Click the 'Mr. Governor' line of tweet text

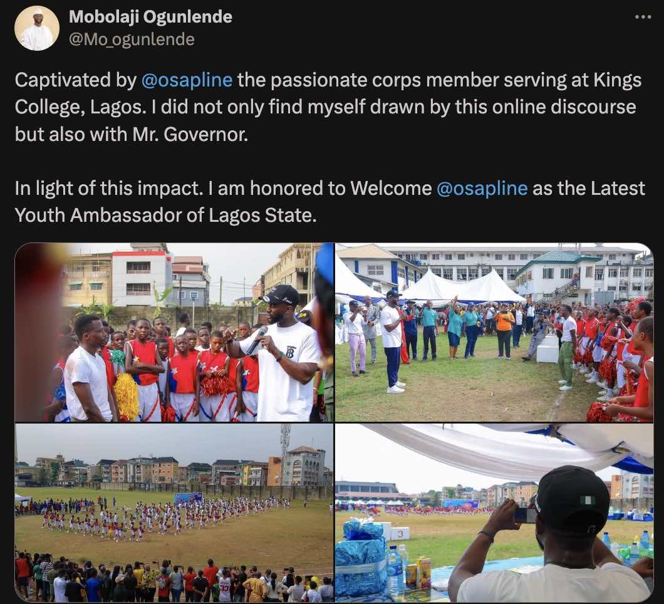pyautogui.click(x=132, y=134)
